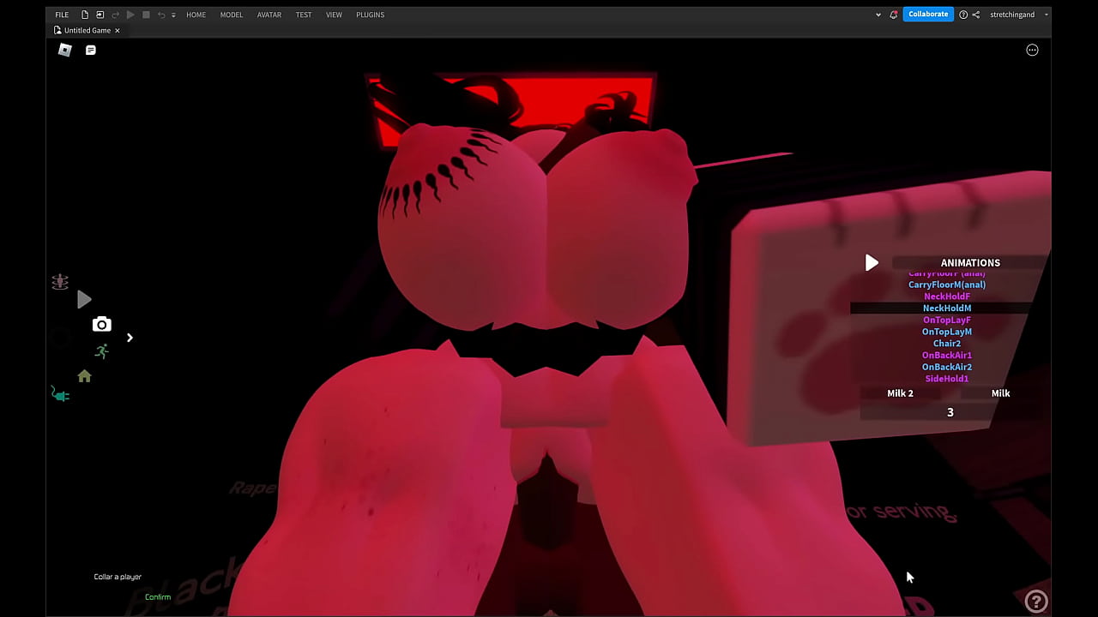This screenshot has height=617, width=1098.
Task: Click the Roblox logo icon below the tab
Action: (x=64, y=50)
